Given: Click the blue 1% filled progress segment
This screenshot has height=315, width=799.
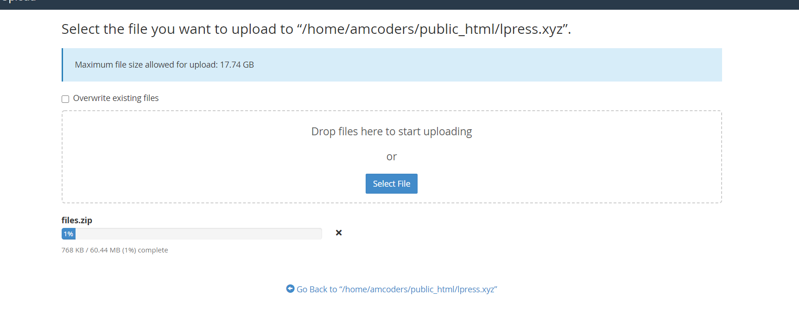Looking at the screenshot, I should [x=69, y=234].
